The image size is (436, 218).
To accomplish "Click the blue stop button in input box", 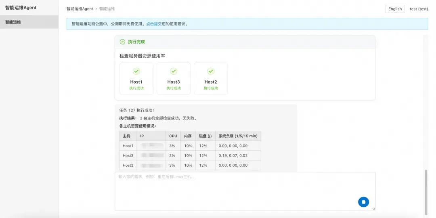I will pos(363,202).
